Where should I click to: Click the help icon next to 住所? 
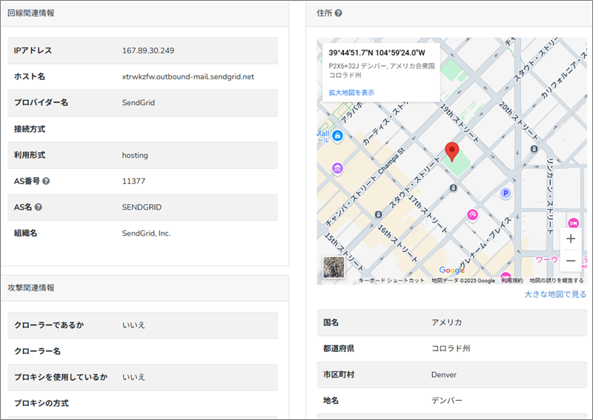339,13
